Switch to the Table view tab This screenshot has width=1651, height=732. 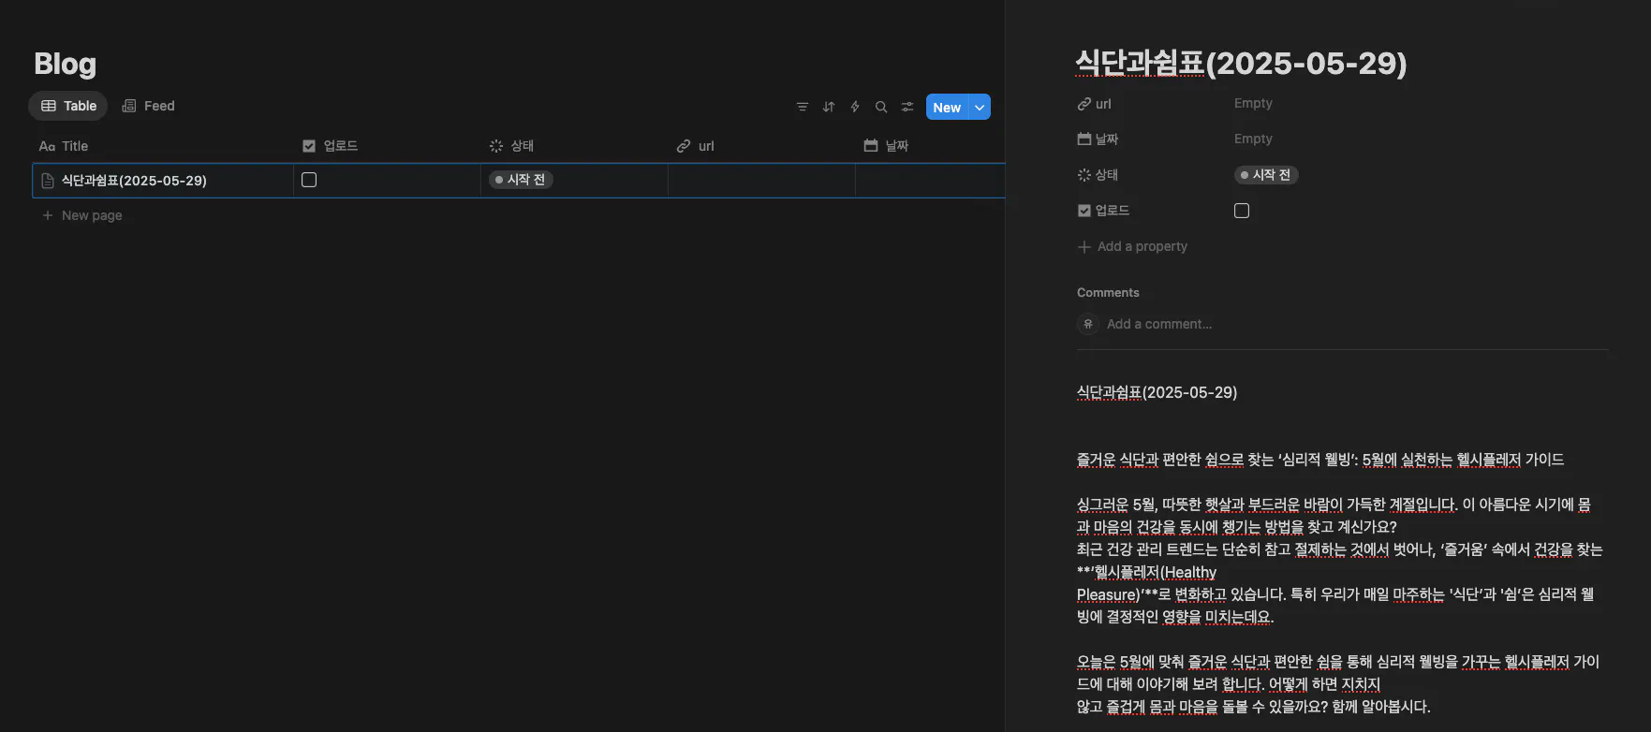68,106
